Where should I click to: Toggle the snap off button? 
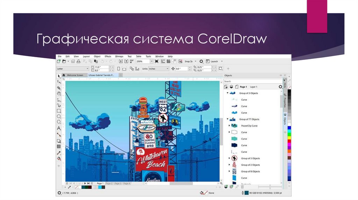pos(180,61)
